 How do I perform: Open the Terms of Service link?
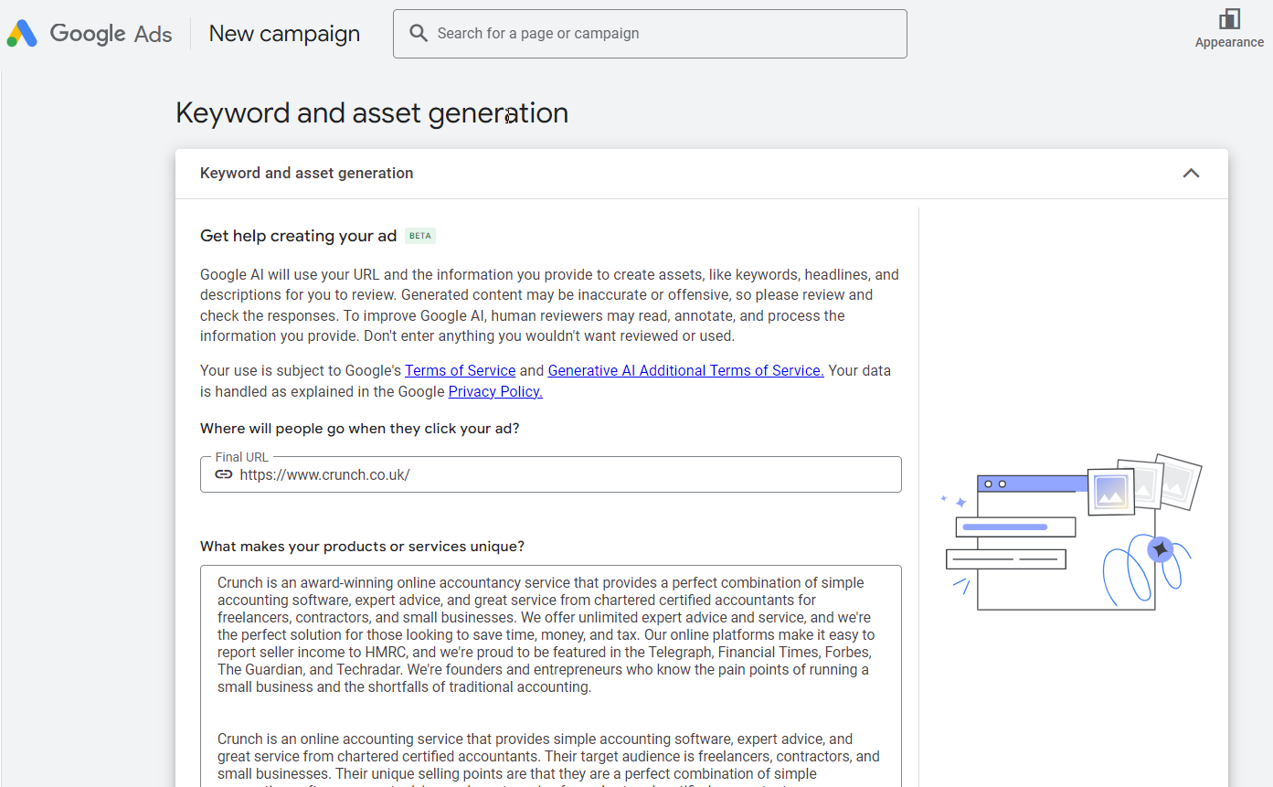click(461, 370)
